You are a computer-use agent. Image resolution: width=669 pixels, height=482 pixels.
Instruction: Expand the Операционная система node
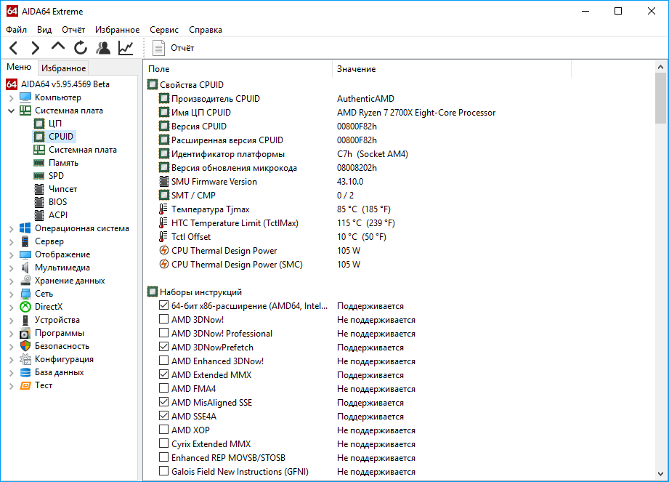[x=11, y=228]
